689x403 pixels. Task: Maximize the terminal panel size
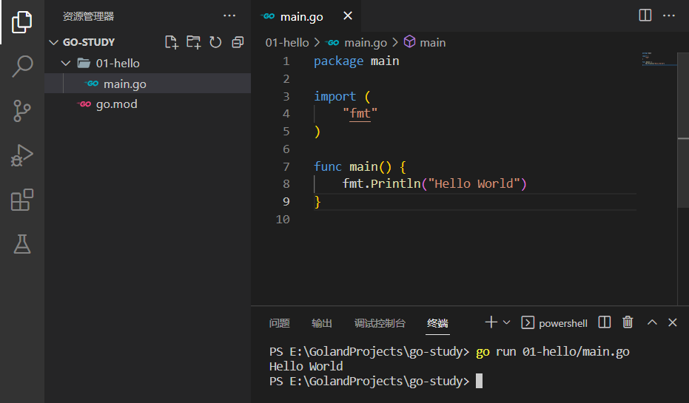click(x=652, y=322)
